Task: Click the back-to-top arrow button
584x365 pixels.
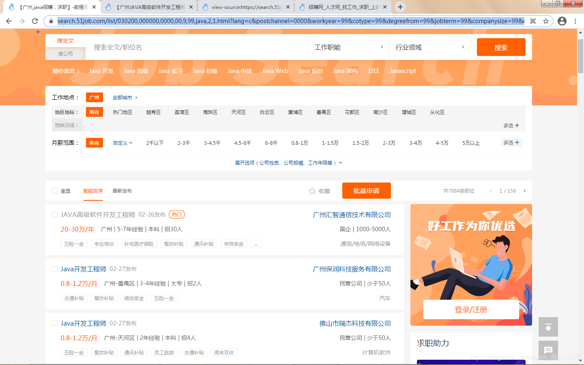Action: click(548, 327)
